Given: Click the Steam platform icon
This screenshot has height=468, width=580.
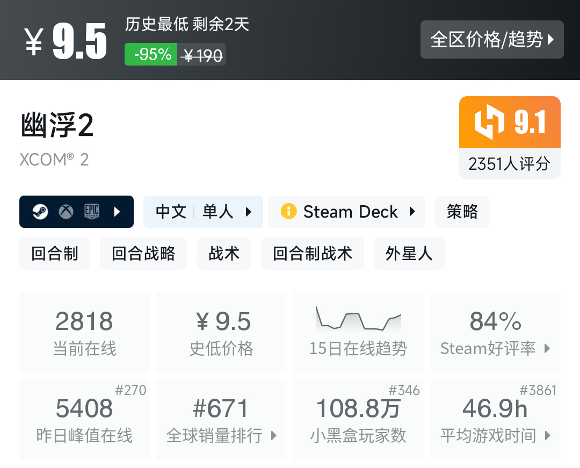Looking at the screenshot, I should click(x=40, y=212).
